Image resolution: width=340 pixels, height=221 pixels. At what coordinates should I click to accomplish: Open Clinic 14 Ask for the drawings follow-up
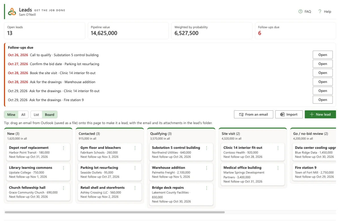[323, 91]
